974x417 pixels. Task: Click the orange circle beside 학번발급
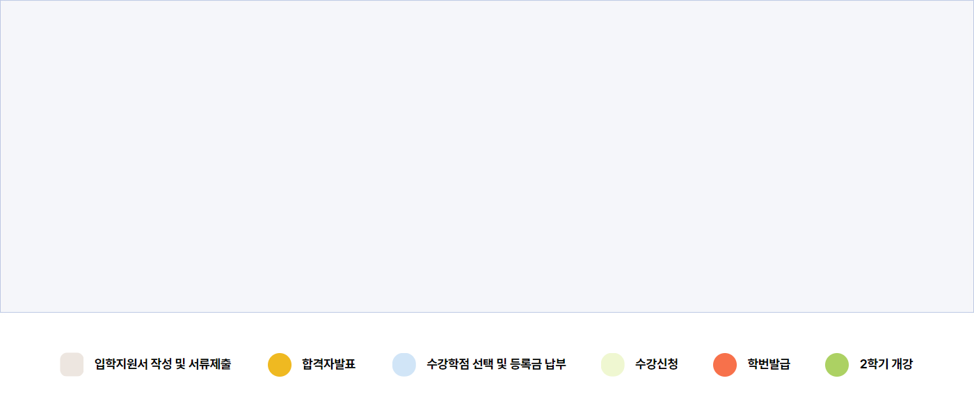pyautogui.click(x=725, y=364)
